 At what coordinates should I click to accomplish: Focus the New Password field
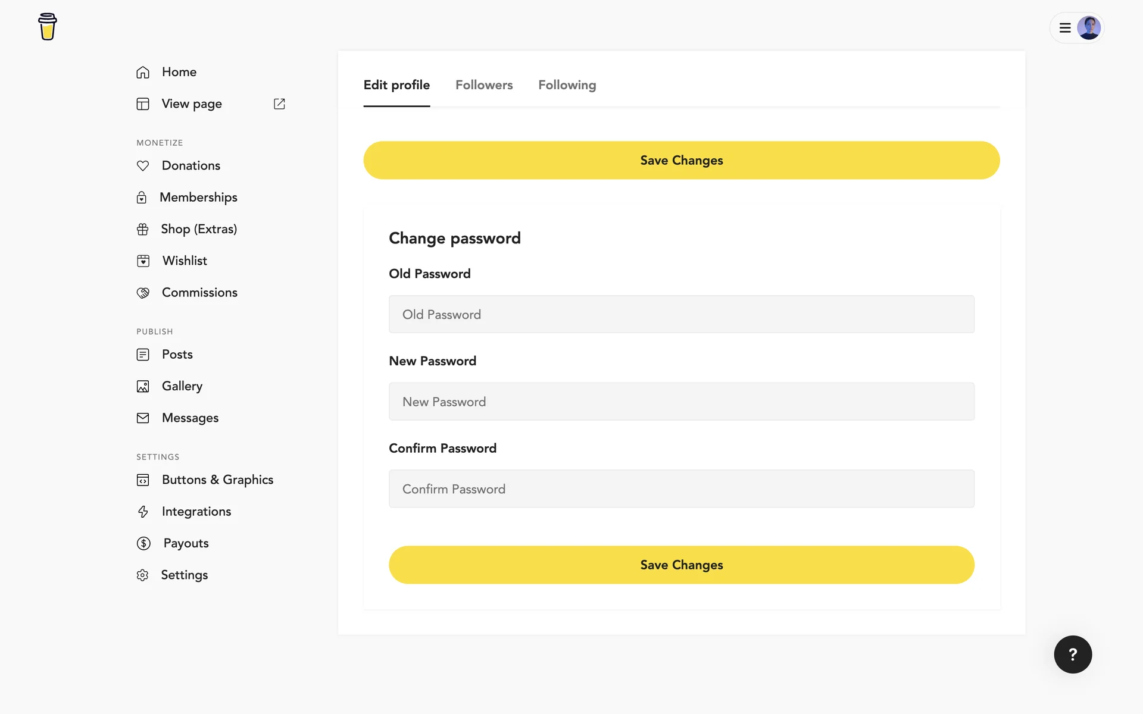click(681, 402)
